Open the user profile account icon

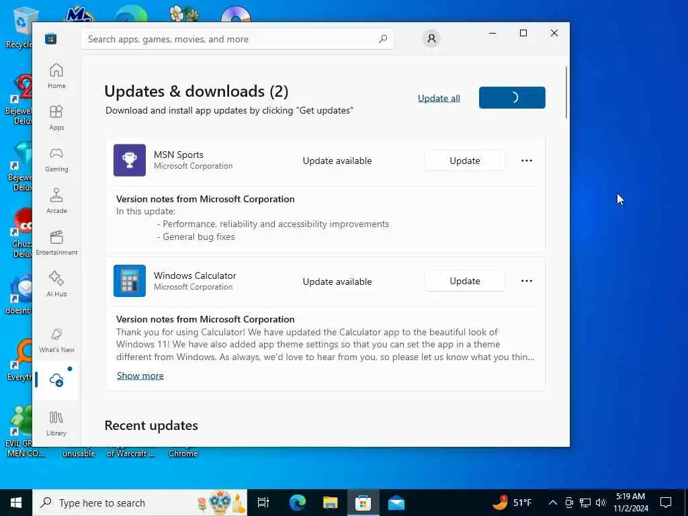tap(431, 38)
